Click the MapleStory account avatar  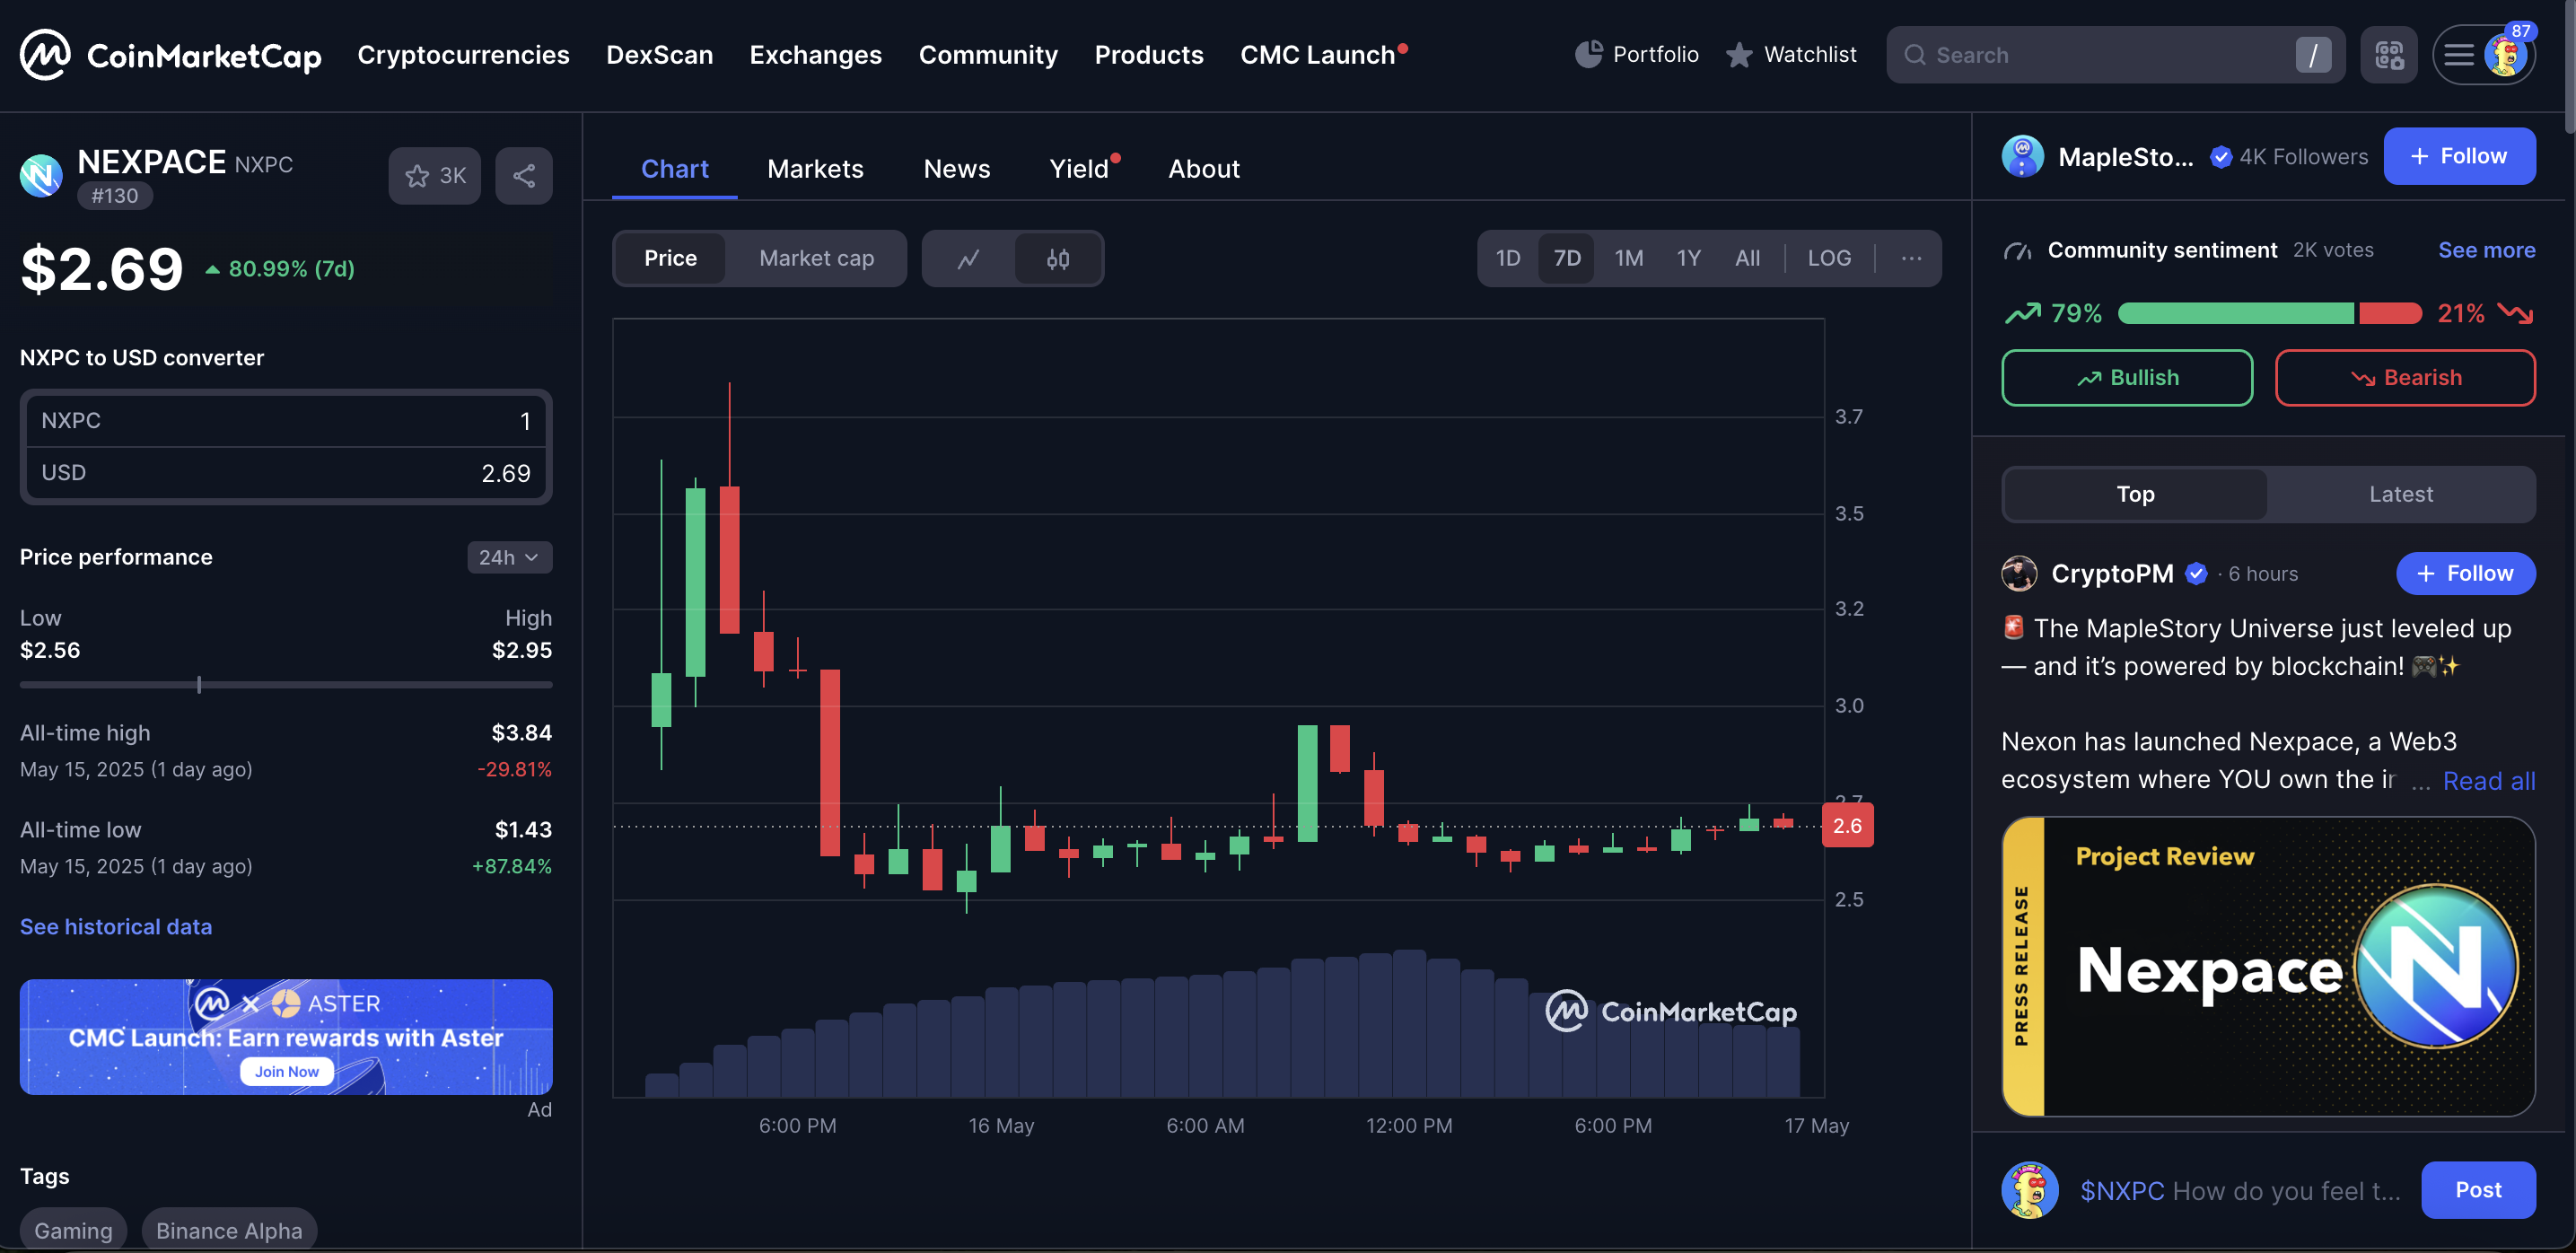(2023, 157)
